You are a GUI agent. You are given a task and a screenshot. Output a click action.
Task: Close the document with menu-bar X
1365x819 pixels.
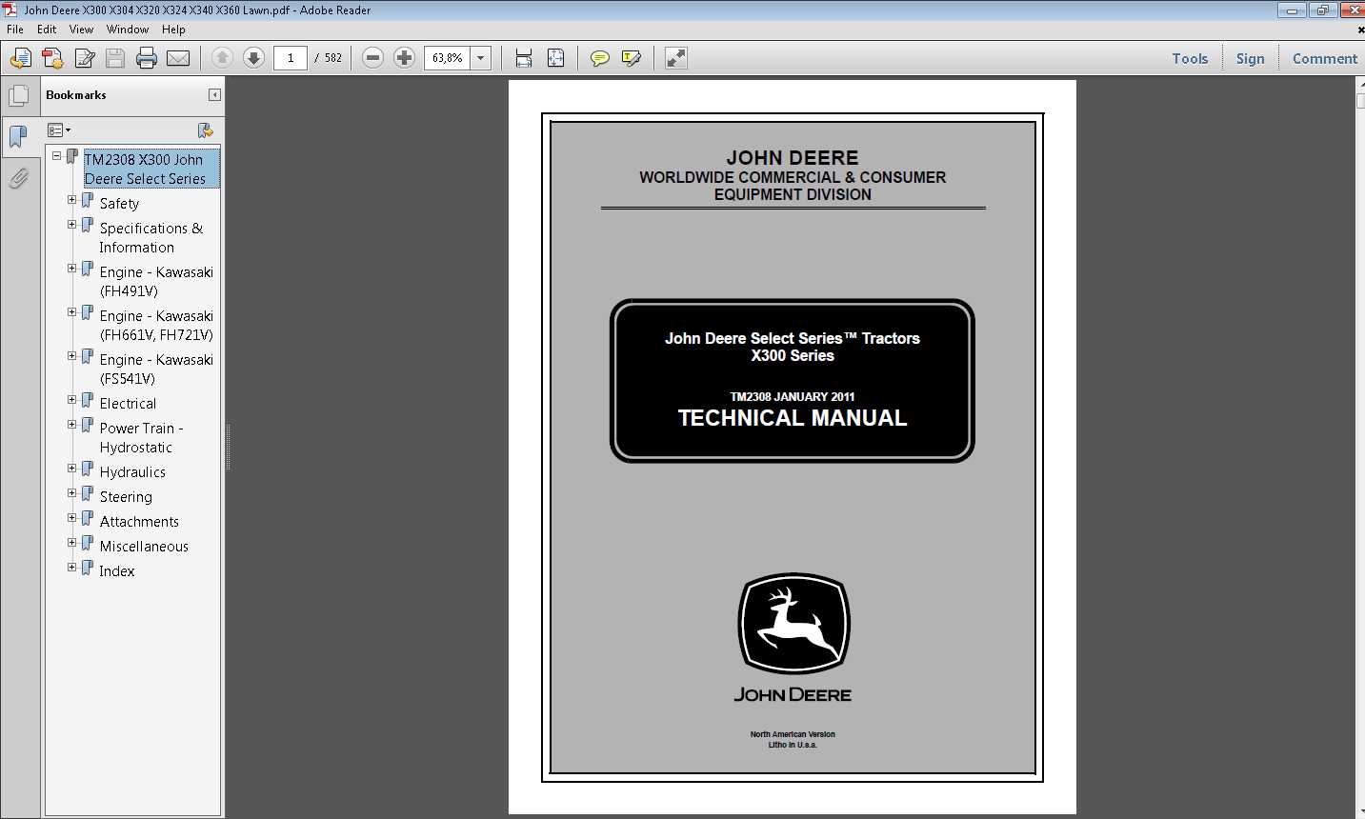(x=1359, y=30)
